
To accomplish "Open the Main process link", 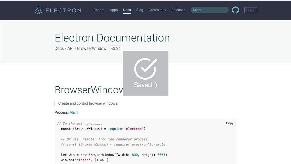I will click(74, 112).
